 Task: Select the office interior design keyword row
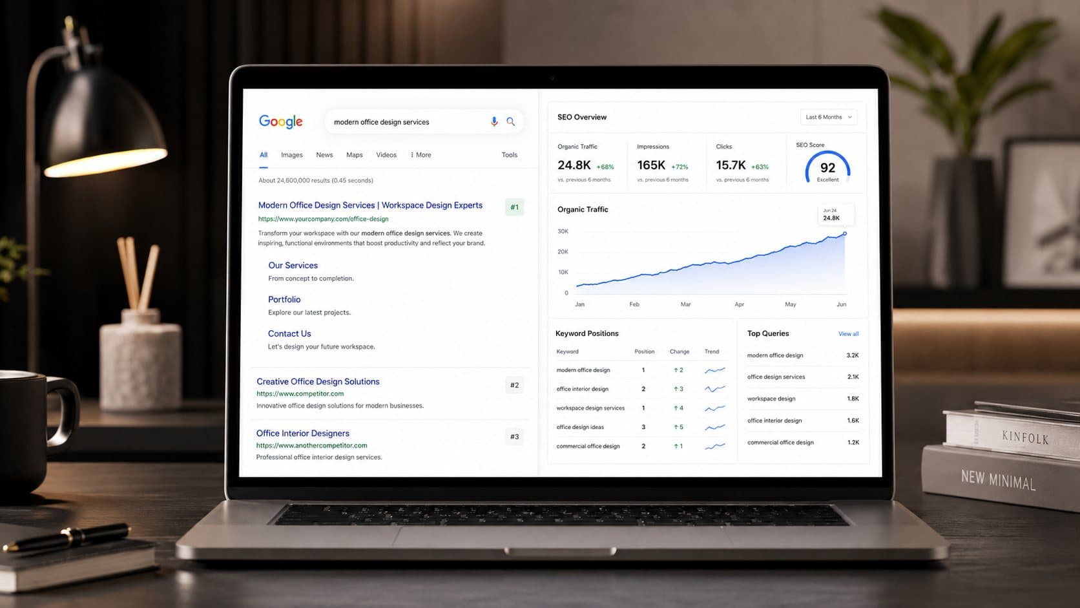[x=641, y=389]
